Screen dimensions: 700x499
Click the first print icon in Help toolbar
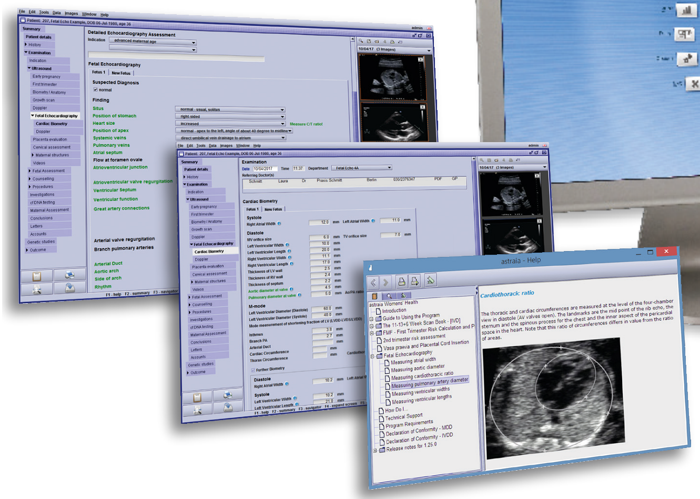point(401,282)
